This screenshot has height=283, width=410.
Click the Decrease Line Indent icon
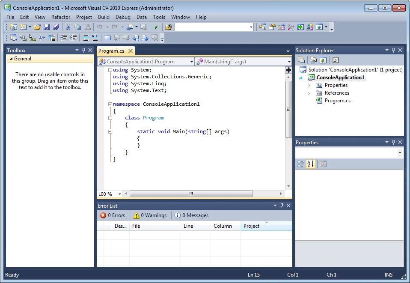tap(64, 38)
